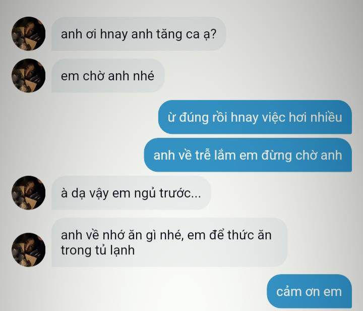The width and height of the screenshot is (363, 311).
Task: Select received message 'à dạ vậy em ngủ trước...'
Action: tap(131, 193)
